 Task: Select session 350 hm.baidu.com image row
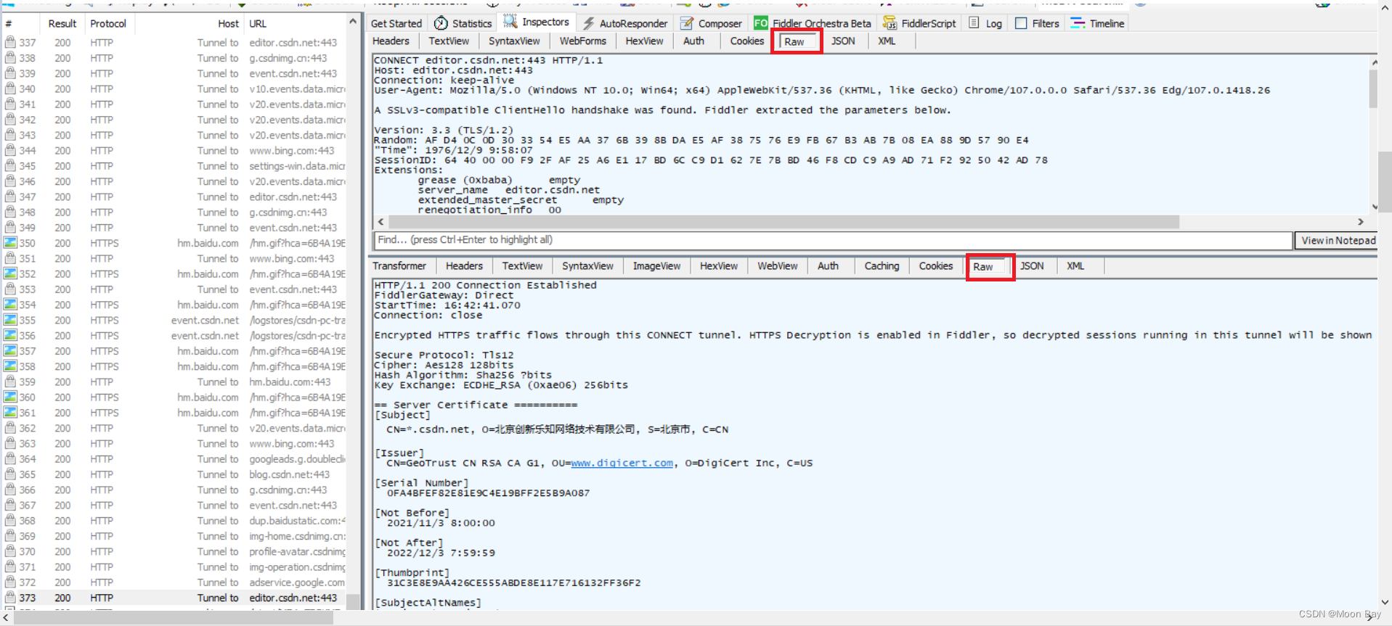(x=174, y=243)
